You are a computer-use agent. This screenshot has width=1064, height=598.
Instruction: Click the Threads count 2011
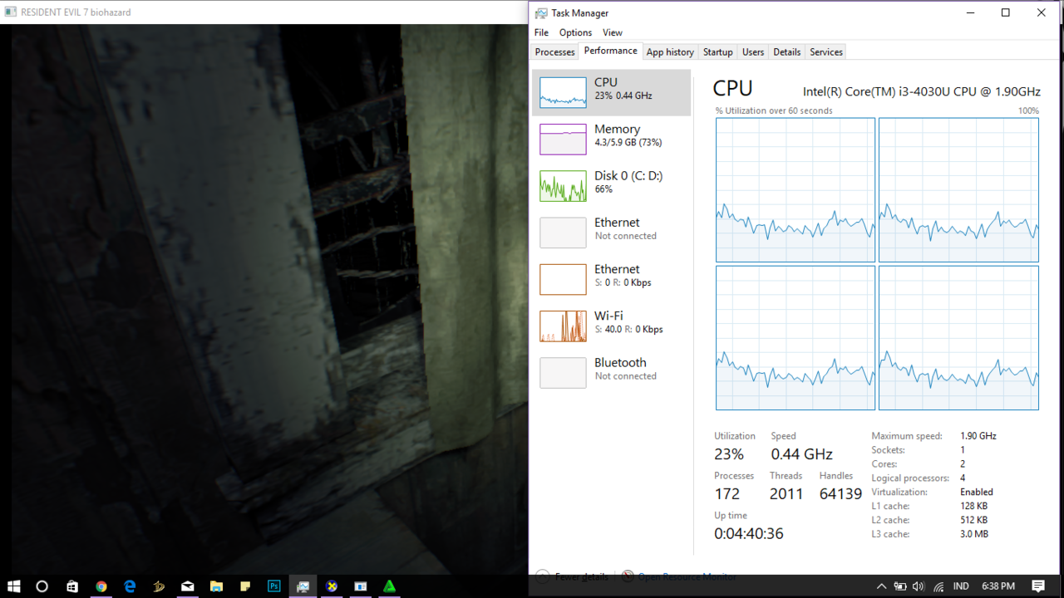(786, 494)
